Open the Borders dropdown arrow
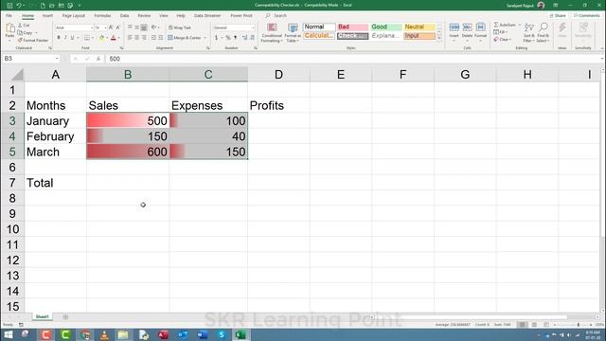This screenshot has height=341, width=606. tap(93, 38)
